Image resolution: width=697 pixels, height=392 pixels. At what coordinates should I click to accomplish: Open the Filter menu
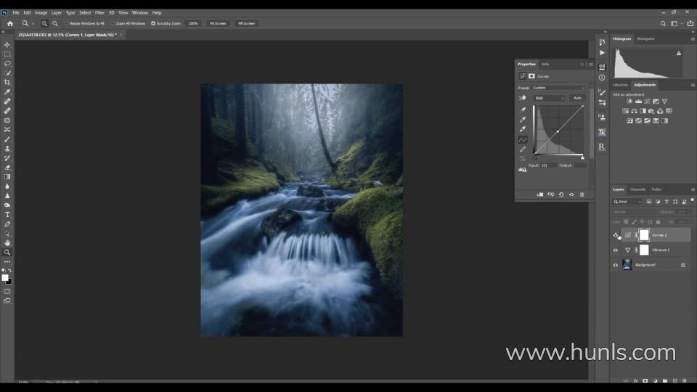click(x=99, y=12)
